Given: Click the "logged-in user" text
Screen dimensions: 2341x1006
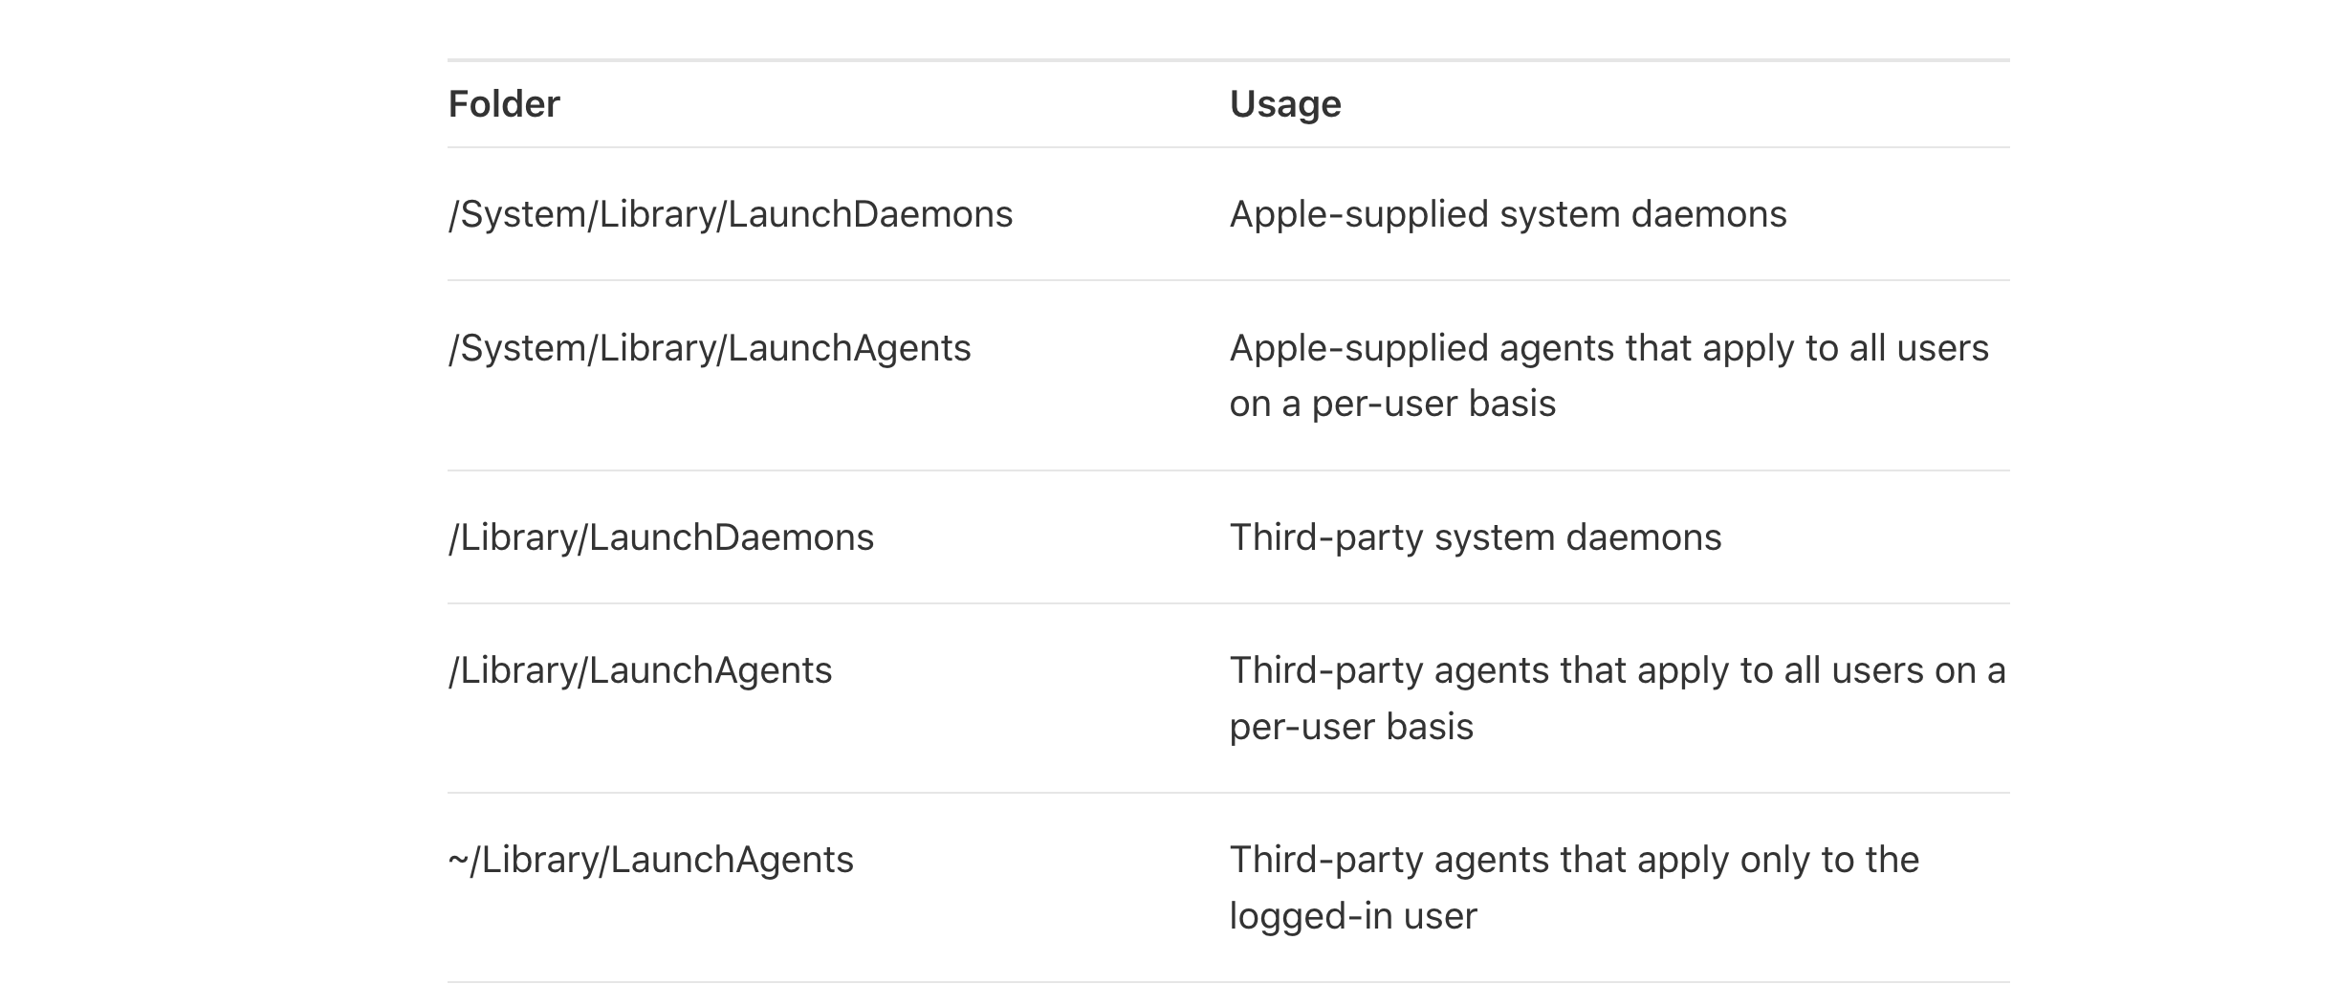Looking at the screenshot, I should pyautogui.click(x=1353, y=916).
